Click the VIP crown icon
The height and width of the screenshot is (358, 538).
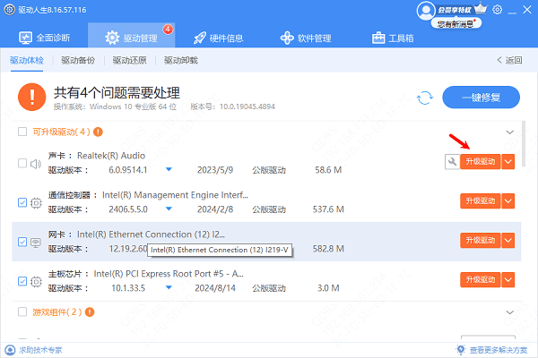(x=481, y=8)
